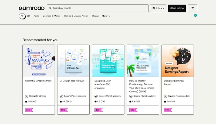Click the $25 price tag on Designing User Interfaces
This screenshot has width=216, height=124.
click(x=99, y=110)
